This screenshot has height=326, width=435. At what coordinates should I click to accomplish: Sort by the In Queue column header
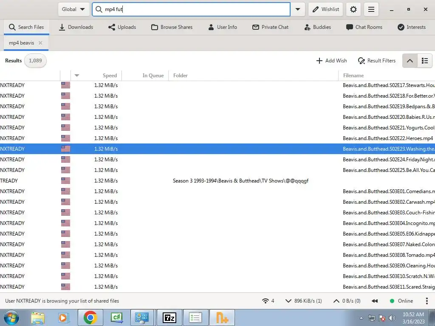pyautogui.click(x=153, y=76)
